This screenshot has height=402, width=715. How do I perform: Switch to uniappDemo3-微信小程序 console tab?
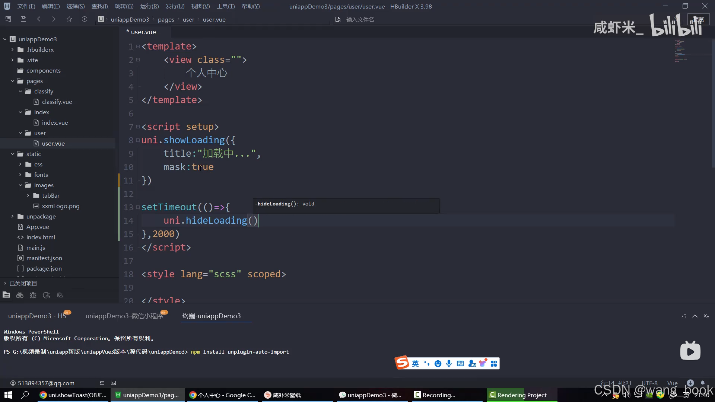click(x=125, y=316)
